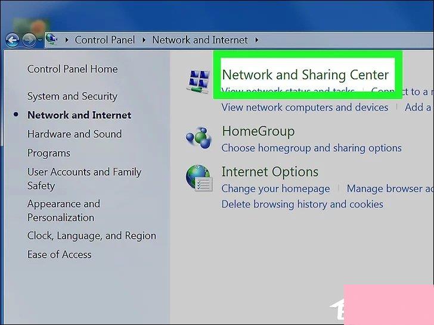
Task: Go to Control Panel Home
Action: coord(73,69)
